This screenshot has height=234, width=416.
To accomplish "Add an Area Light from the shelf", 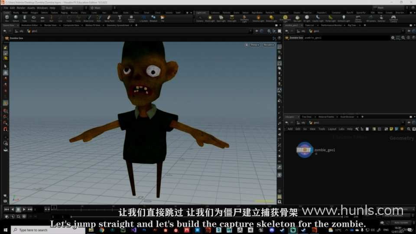I will click(x=232, y=18).
